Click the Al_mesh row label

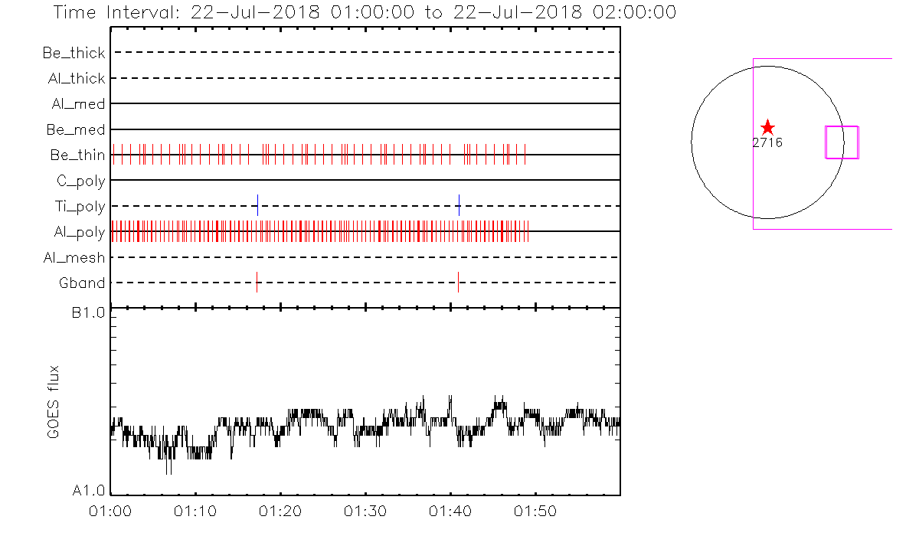(x=74, y=258)
